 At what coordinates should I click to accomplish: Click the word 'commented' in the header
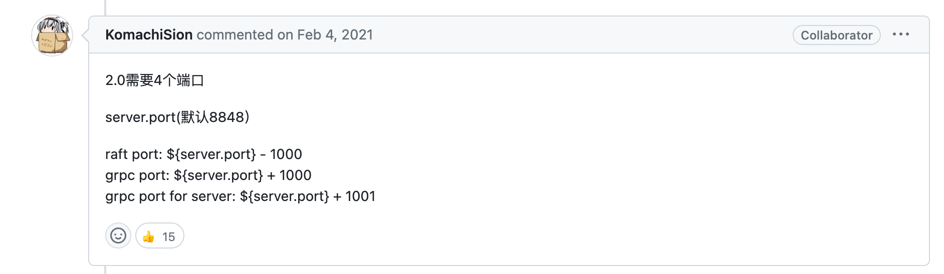coord(234,34)
